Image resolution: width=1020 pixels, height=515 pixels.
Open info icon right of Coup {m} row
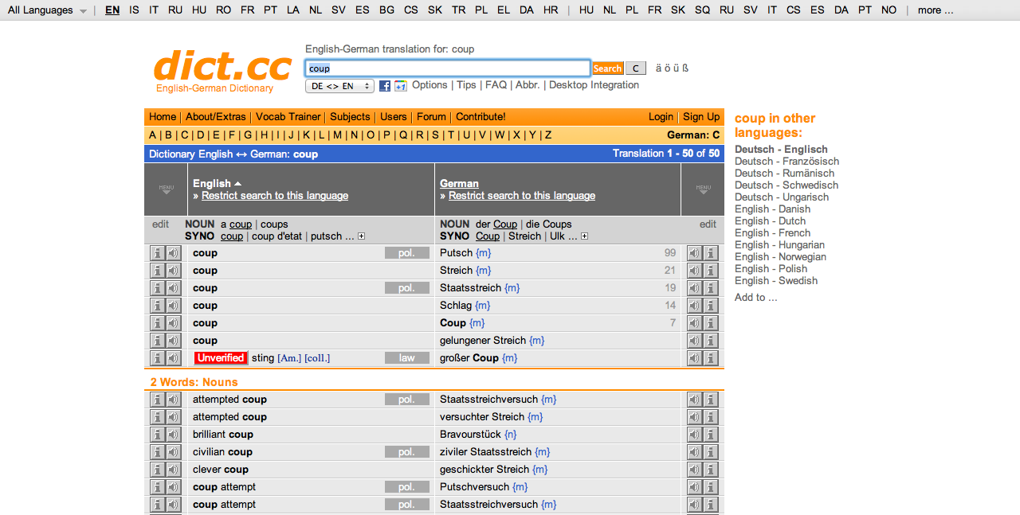tap(711, 323)
